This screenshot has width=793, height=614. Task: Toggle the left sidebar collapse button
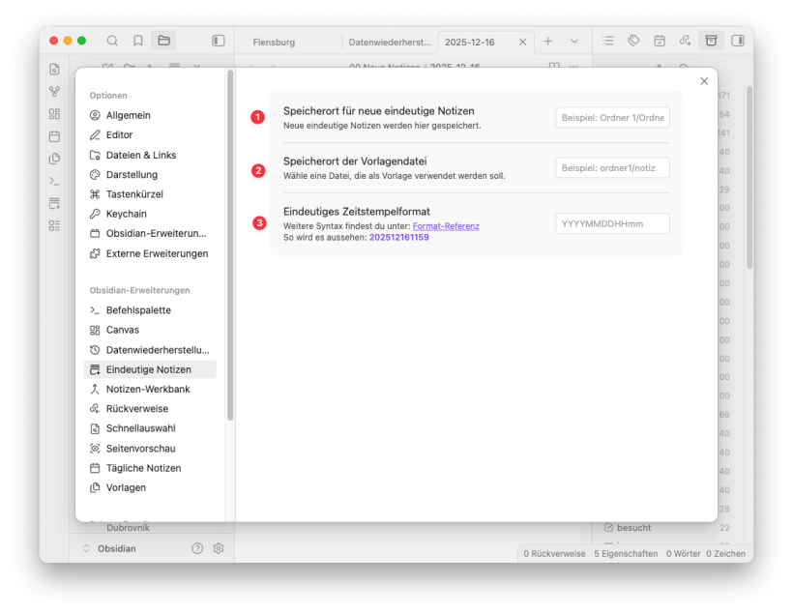click(219, 41)
